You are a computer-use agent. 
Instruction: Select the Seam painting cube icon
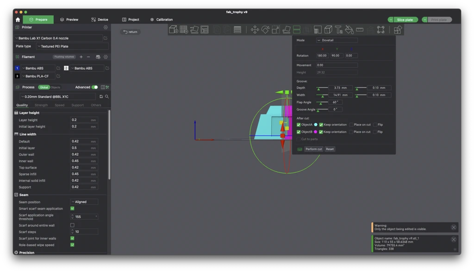328,30
